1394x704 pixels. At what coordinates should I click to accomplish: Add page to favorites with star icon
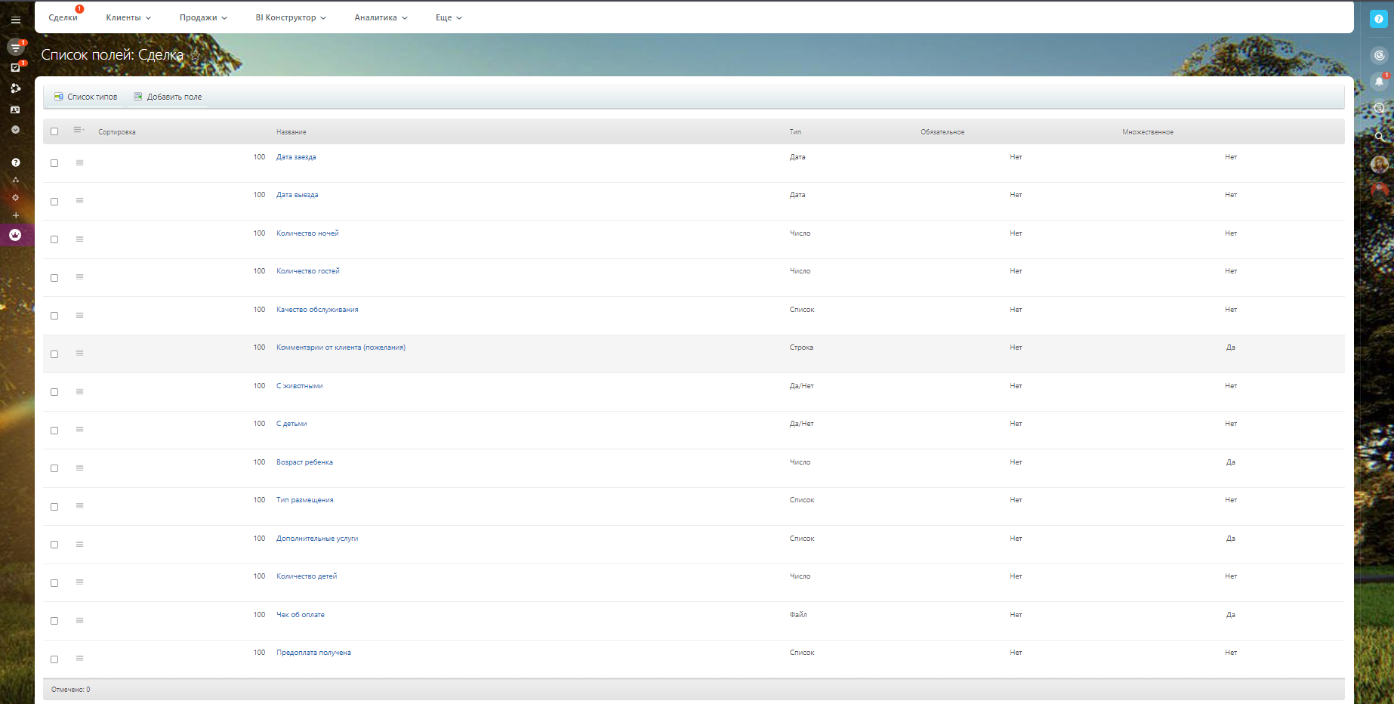[196, 56]
